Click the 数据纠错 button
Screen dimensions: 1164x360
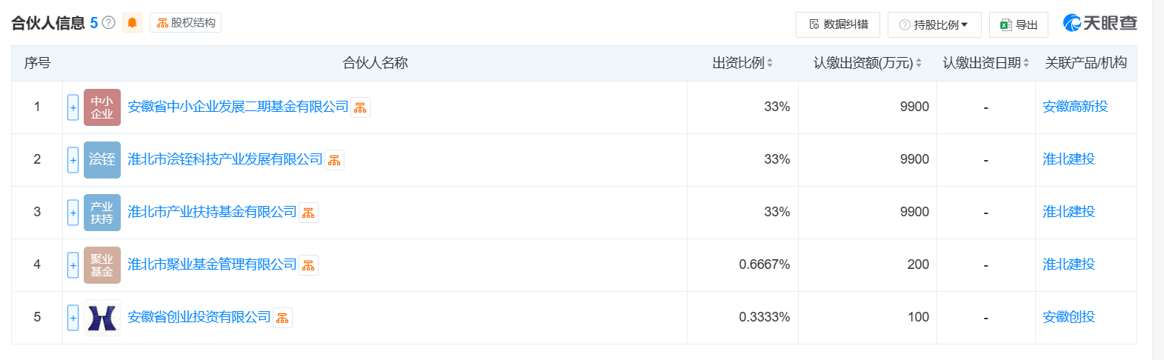[x=838, y=24]
